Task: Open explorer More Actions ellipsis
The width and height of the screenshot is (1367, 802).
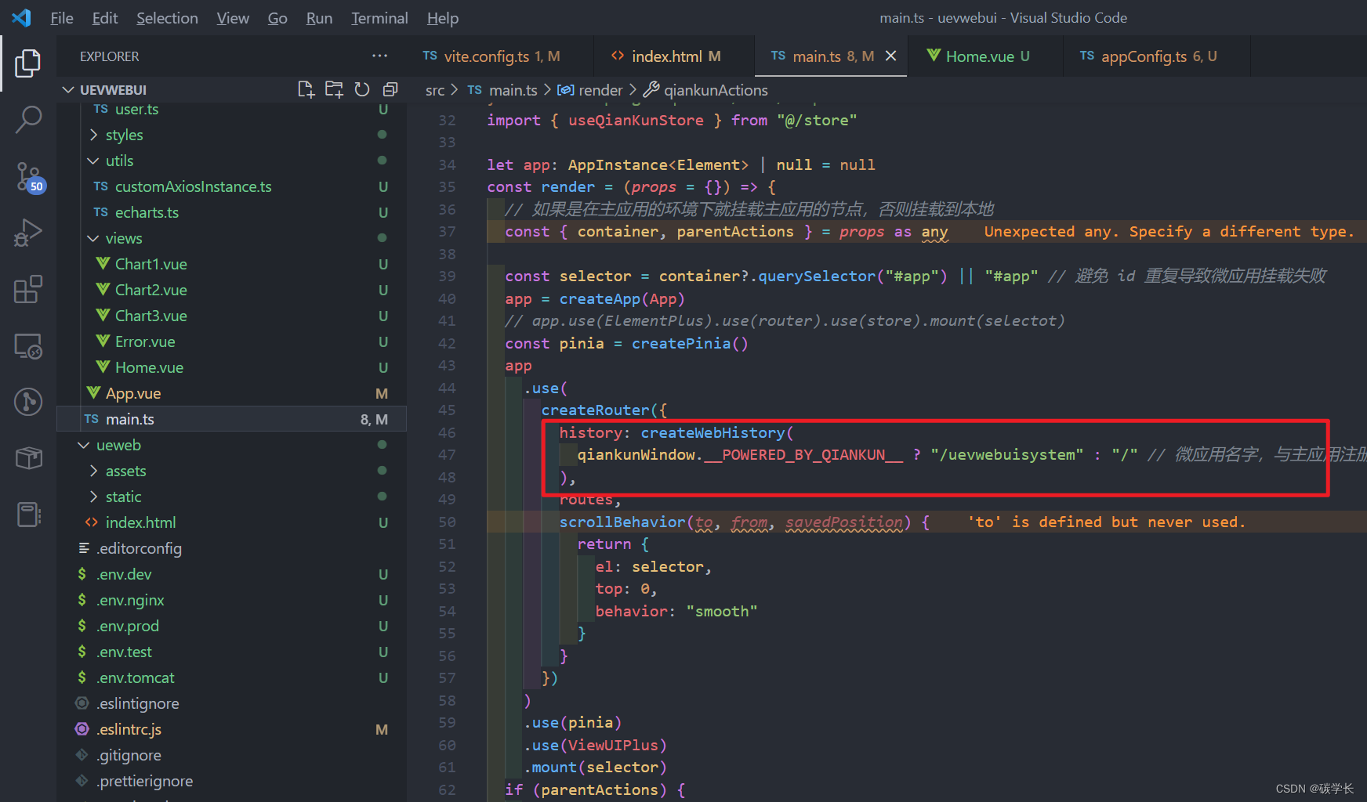Action: pos(379,56)
